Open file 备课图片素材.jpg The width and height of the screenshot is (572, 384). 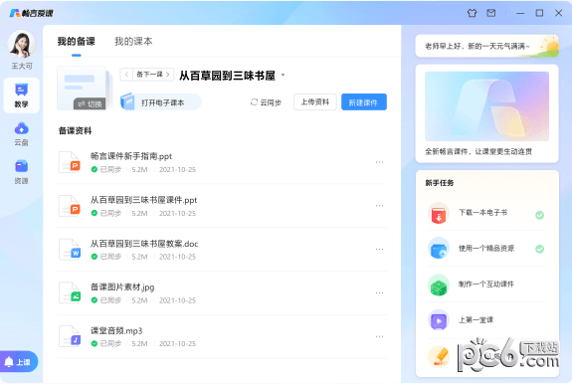122,288
